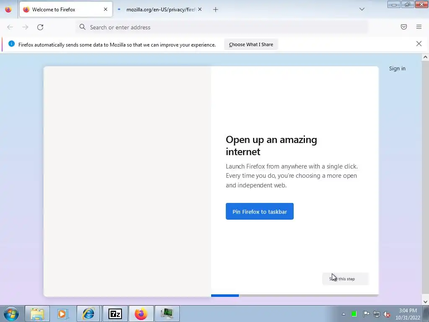Open the Action Center flag icon
Image resolution: width=429 pixels, height=322 pixels.
366,314
